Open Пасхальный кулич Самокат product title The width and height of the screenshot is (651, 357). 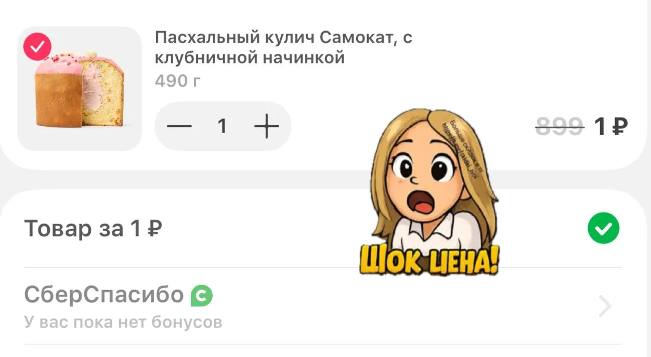click(x=283, y=47)
